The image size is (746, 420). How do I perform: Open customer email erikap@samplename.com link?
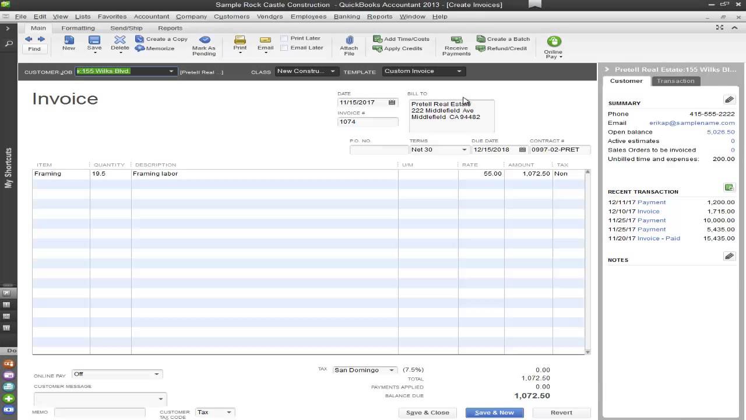[692, 123]
